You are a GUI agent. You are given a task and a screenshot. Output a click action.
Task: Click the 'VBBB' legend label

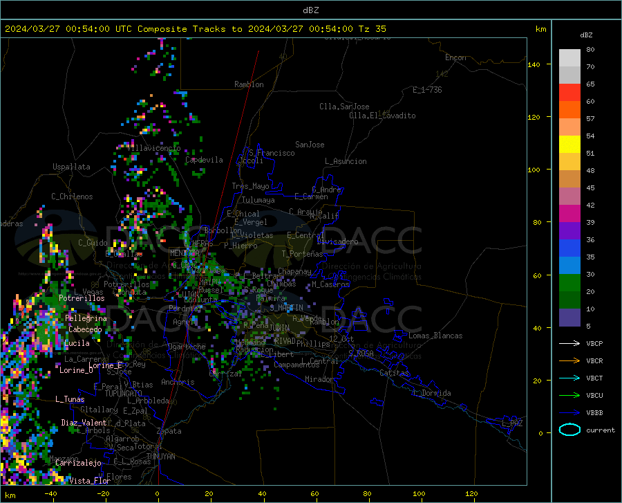point(594,413)
